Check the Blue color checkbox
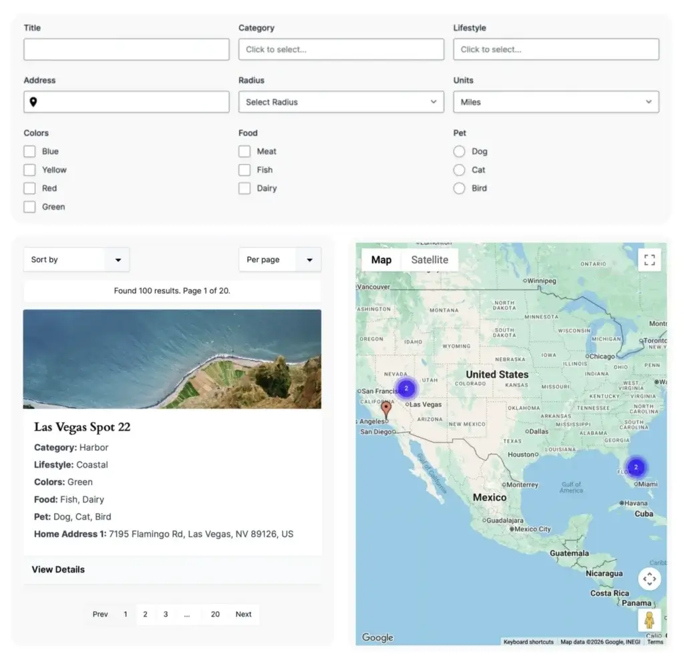This screenshot has height=660, width=684. 29,151
